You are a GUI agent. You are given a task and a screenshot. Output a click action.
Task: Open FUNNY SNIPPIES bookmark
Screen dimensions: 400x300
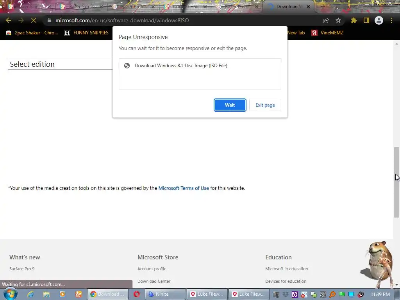tap(86, 33)
